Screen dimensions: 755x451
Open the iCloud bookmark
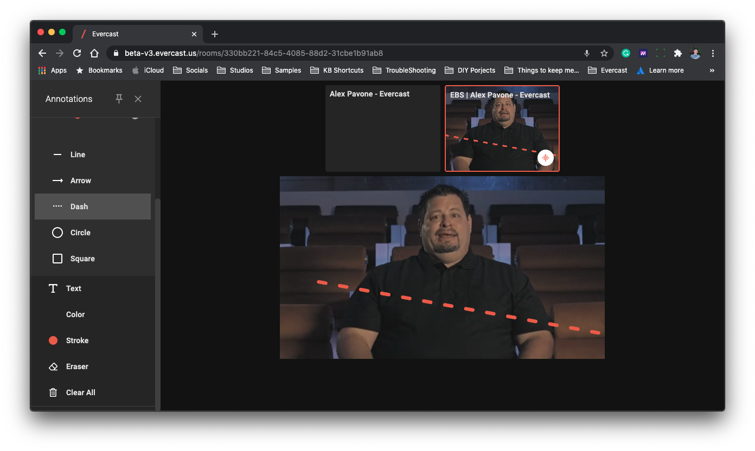pyautogui.click(x=148, y=70)
